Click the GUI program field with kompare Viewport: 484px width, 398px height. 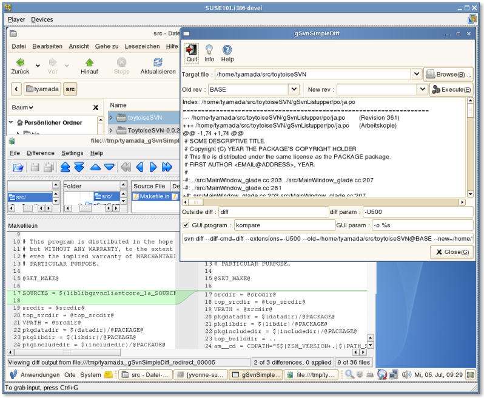pos(284,225)
